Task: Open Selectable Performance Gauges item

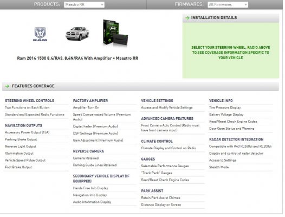Action: pos(165,166)
